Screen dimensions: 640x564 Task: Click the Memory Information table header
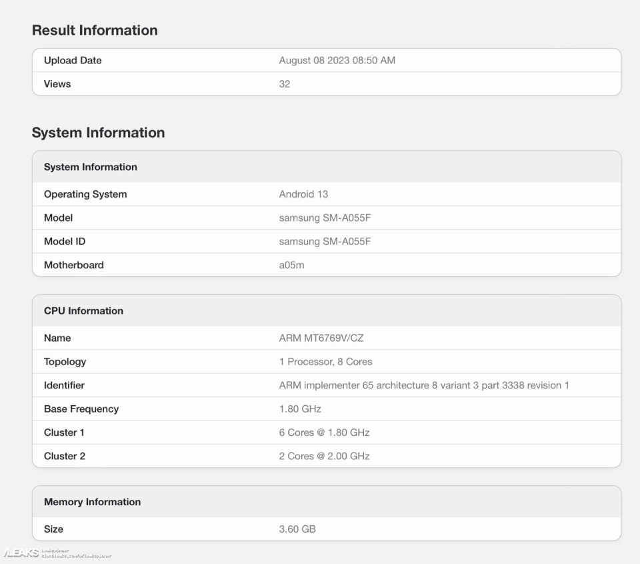pyautogui.click(x=92, y=502)
